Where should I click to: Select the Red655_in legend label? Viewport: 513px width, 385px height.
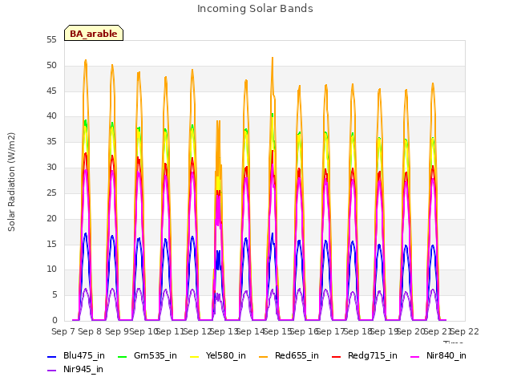tap(297, 356)
